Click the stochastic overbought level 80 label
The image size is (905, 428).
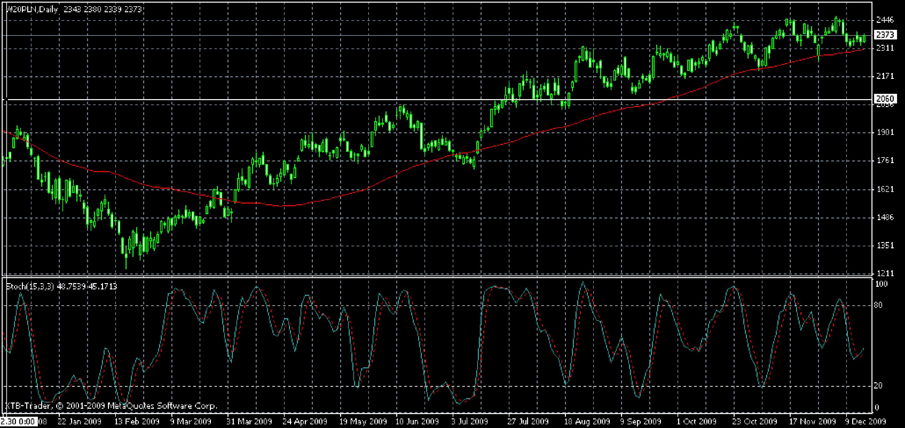pyautogui.click(x=878, y=305)
